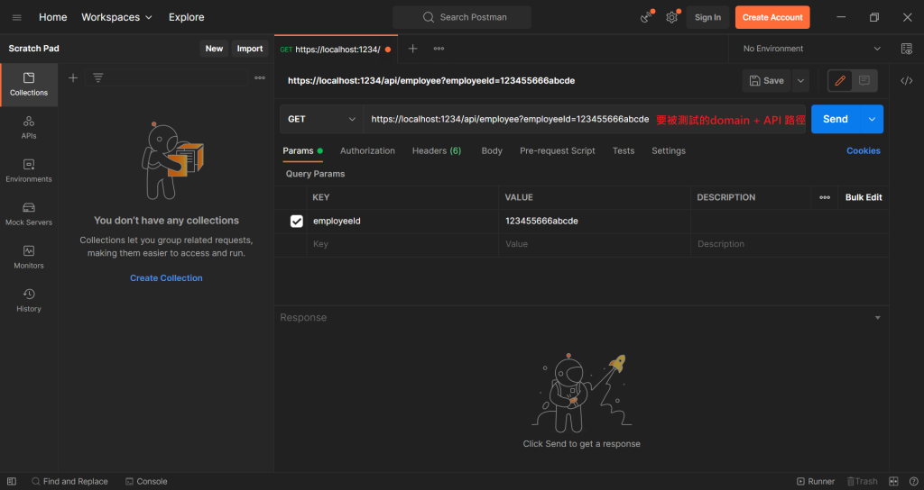Open collections view more options ellipsis
This screenshot has height=490, width=924.
[x=260, y=77]
